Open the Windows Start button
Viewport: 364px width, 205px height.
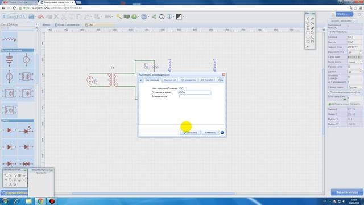point(5,201)
